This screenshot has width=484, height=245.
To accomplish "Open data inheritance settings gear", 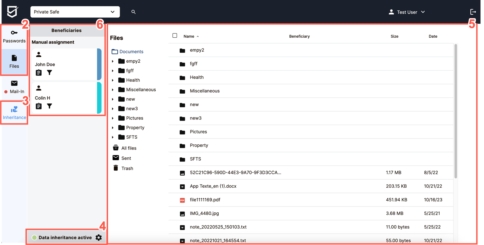I will (98, 237).
